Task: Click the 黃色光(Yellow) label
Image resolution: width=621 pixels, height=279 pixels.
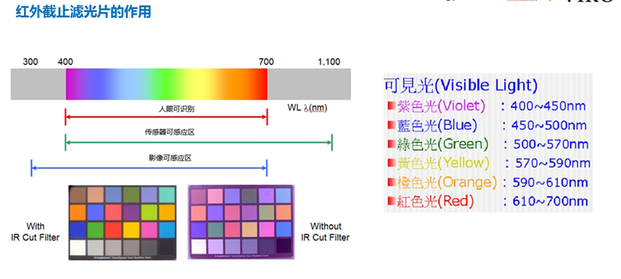Action: (x=443, y=163)
